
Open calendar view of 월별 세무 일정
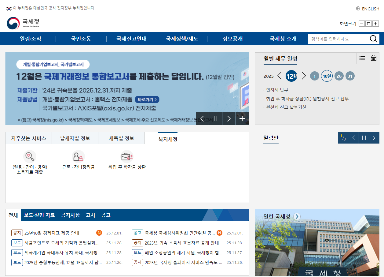[x=373, y=58]
